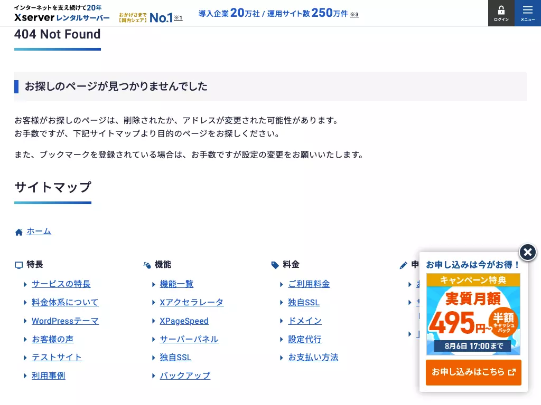Go to Xアクセラレータ page
Viewport: 541px width, 405px height.
coord(191,302)
